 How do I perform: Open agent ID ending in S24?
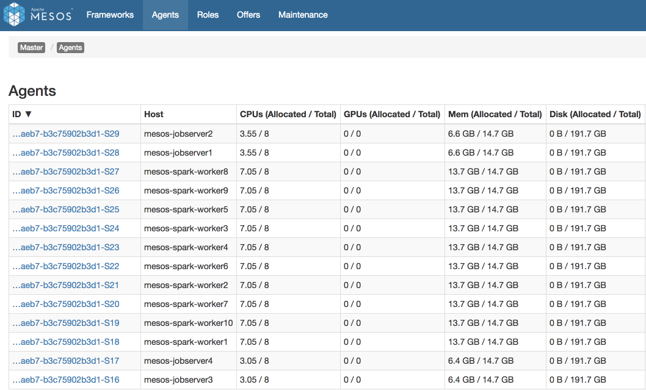click(x=66, y=228)
